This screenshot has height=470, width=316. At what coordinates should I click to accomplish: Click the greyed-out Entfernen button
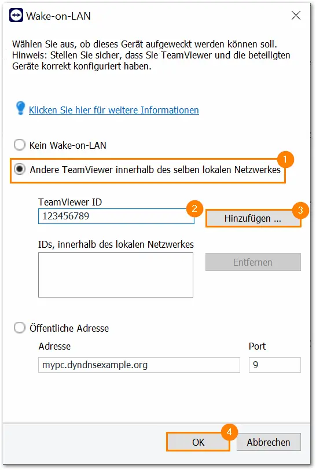253,262
